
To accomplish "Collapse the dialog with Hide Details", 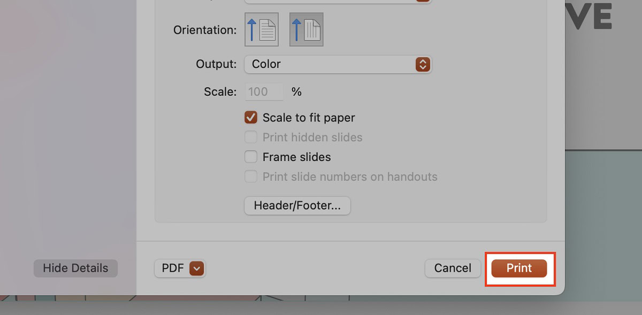I will point(75,268).
